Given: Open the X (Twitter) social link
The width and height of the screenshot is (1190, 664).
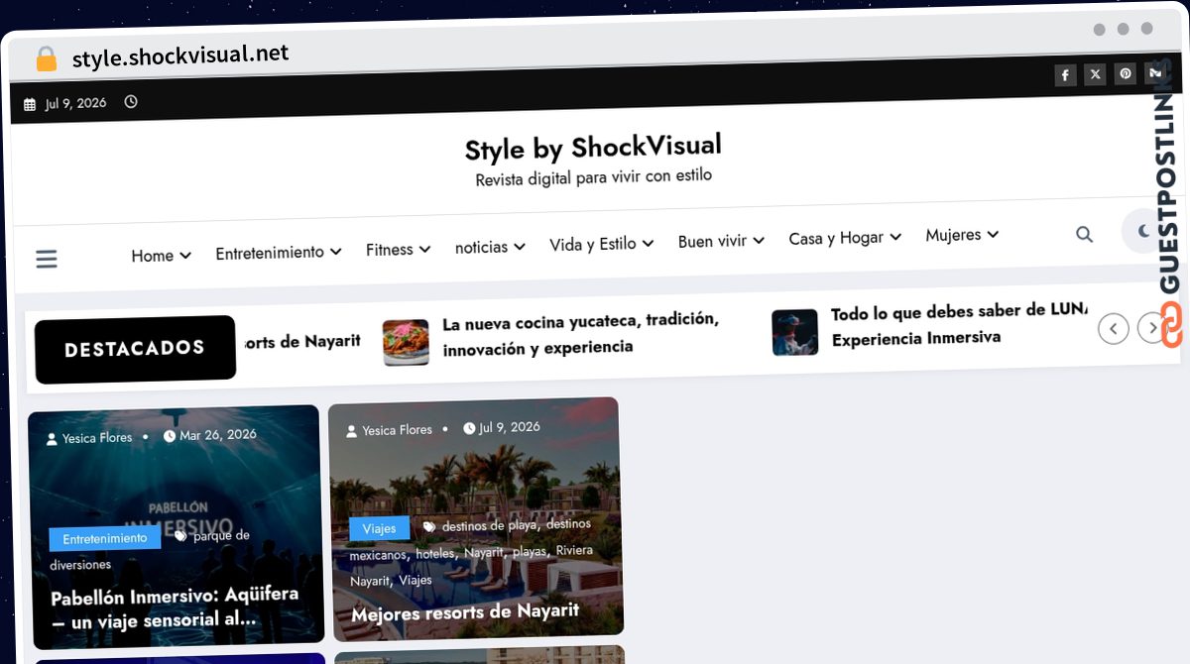Looking at the screenshot, I should coord(1095,74).
